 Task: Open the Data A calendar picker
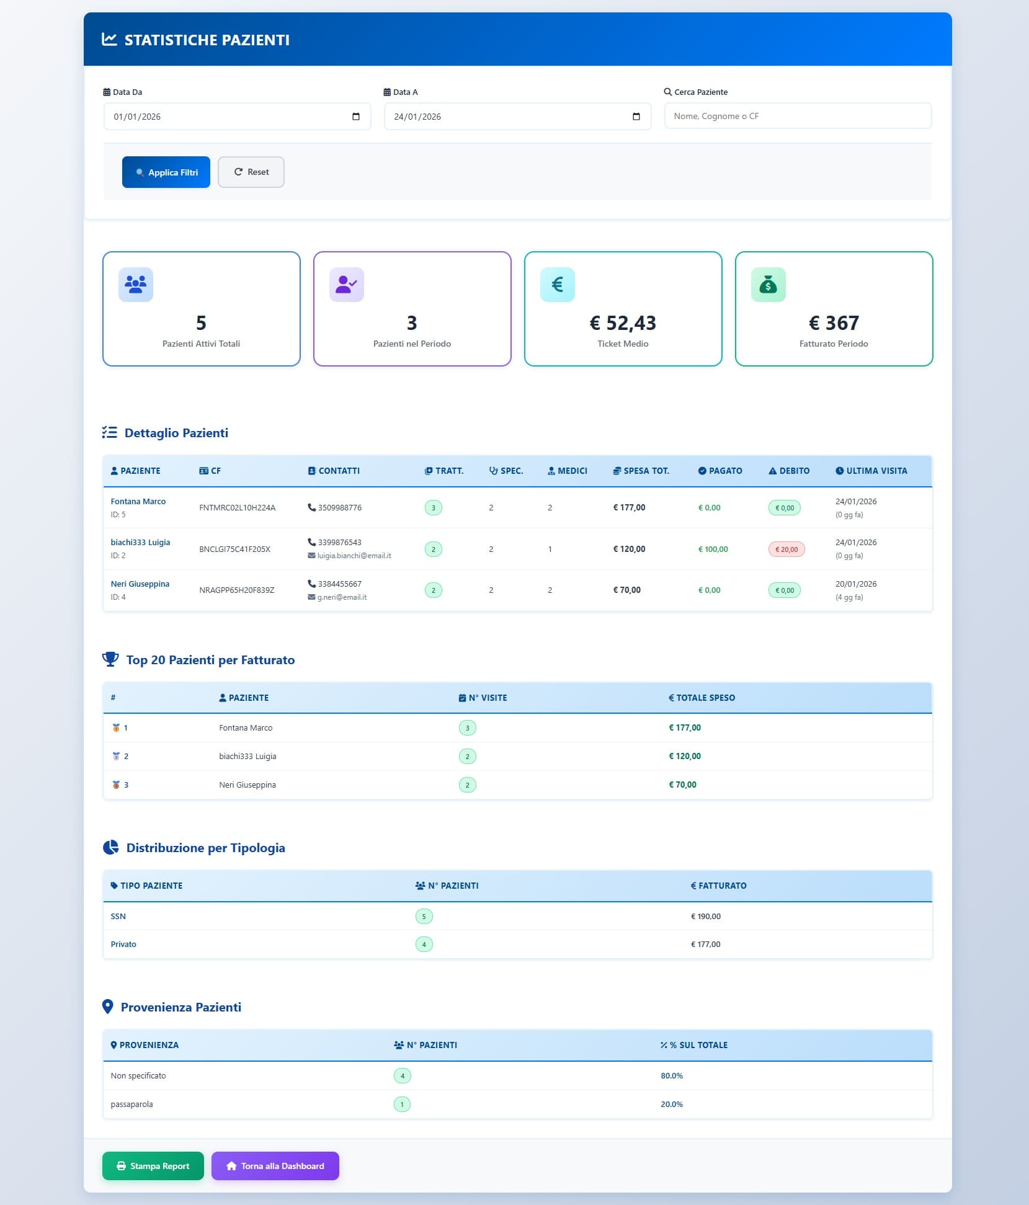click(x=636, y=117)
